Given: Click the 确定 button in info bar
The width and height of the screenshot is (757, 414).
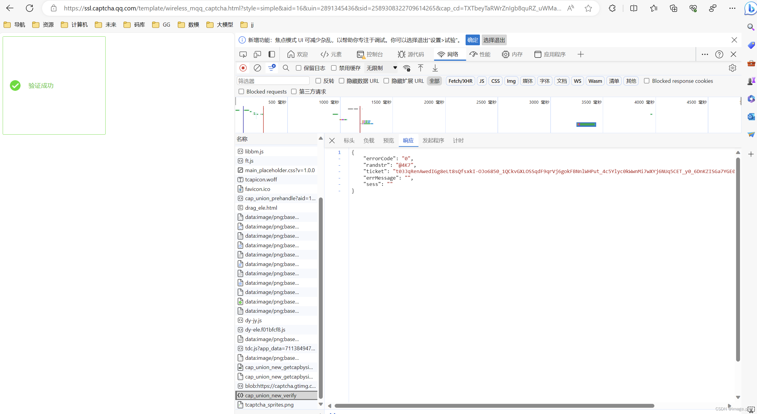Looking at the screenshot, I should point(472,40).
